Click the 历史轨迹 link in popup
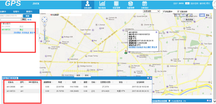The height and width of the screenshot is (104, 216). point(140,47)
